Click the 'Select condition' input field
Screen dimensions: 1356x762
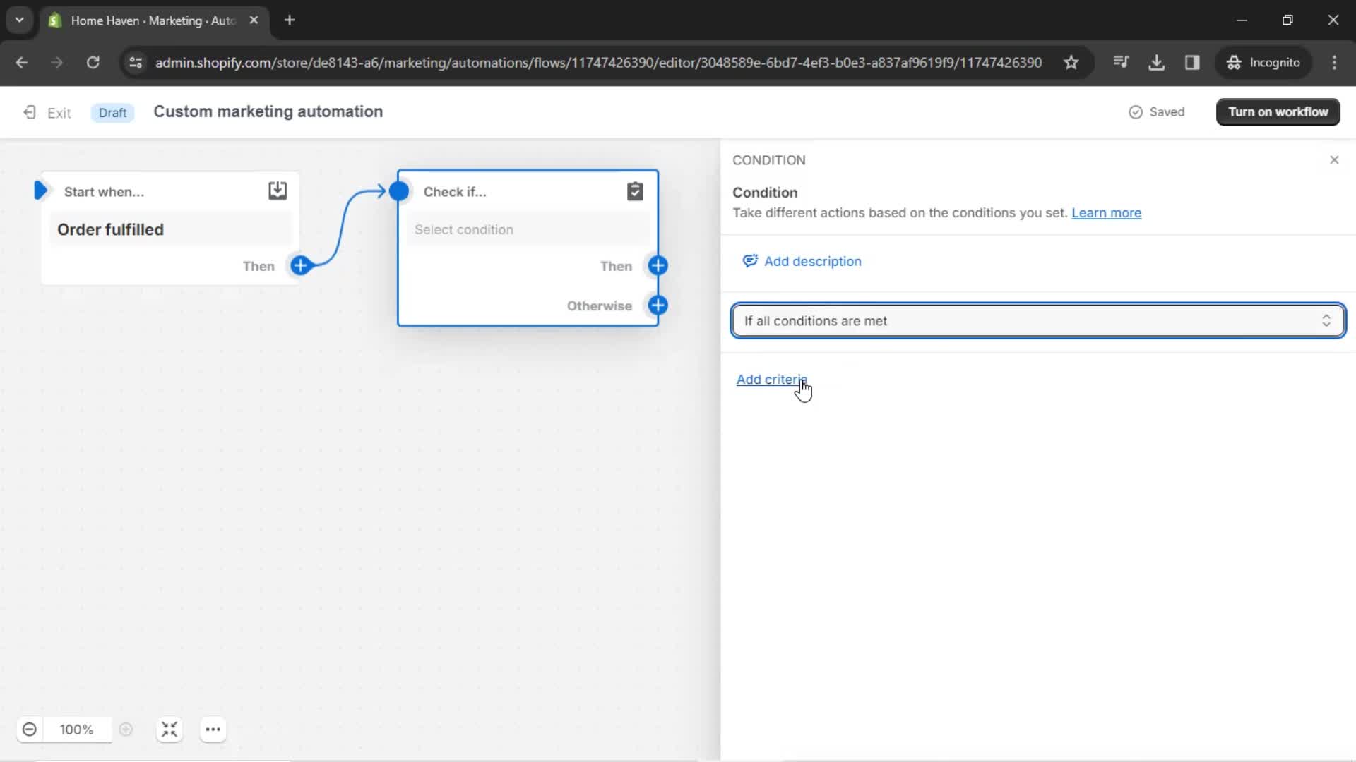526,230
